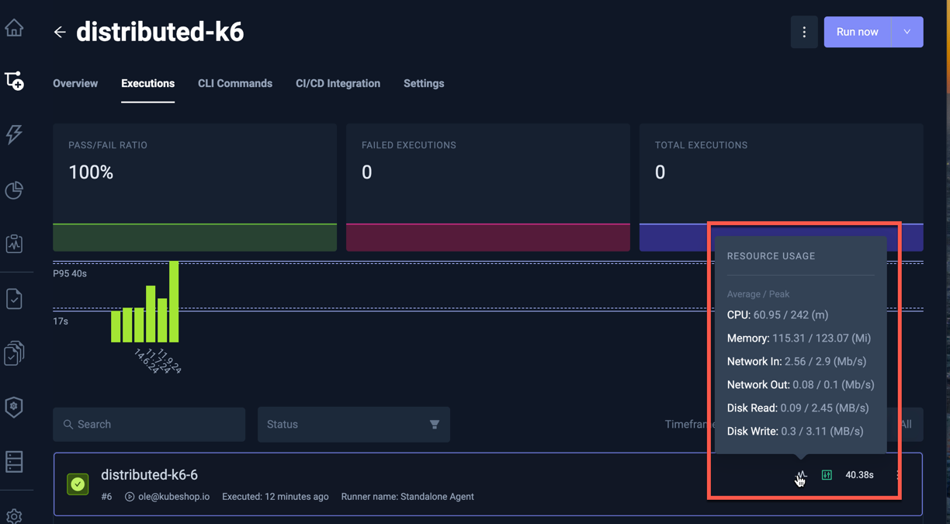
Task: Click the clipboard with pulse sidebar icon
Action: tap(14, 244)
